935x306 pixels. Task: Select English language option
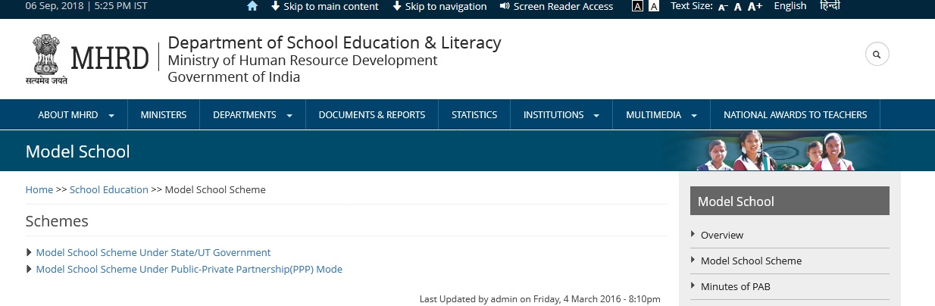pos(790,6)
